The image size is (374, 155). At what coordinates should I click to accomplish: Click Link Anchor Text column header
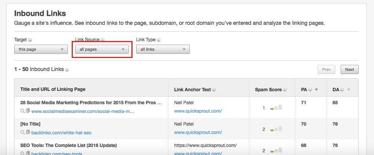[193, 89]
